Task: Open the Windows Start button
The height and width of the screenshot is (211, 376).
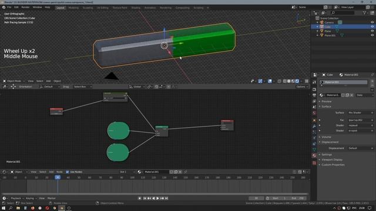Action: coord(4,208)
